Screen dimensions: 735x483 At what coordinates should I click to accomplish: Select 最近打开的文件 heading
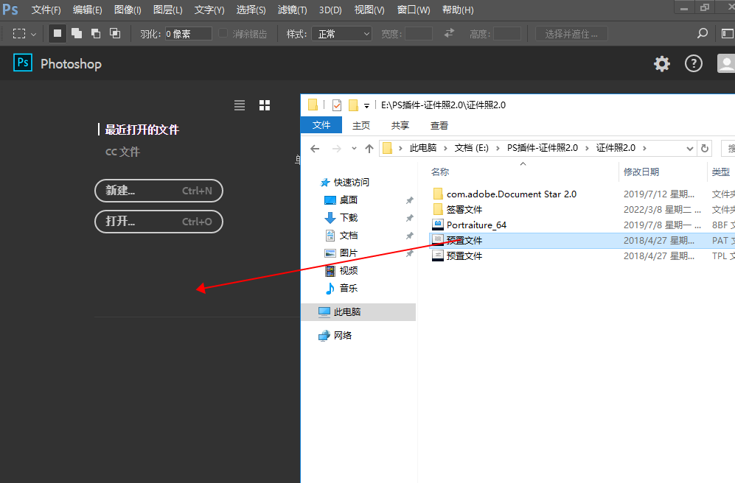pos(142,130)
